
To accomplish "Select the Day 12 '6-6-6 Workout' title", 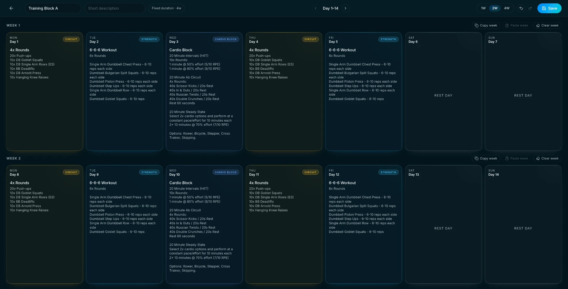I will [x=342, y=183].
